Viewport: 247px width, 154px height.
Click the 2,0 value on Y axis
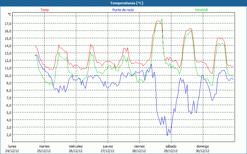tap(9, 135)
